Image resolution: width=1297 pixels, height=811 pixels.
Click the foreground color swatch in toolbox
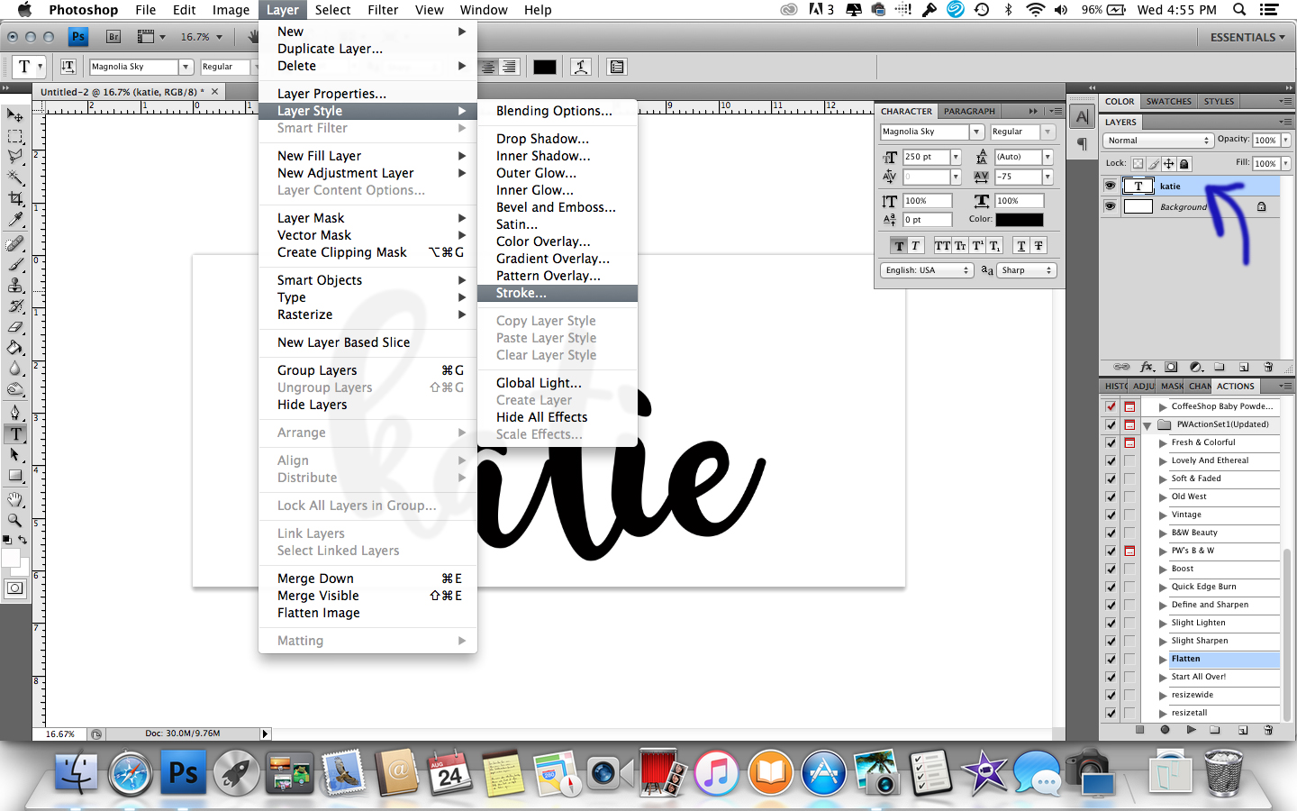[x=11, y=558]
